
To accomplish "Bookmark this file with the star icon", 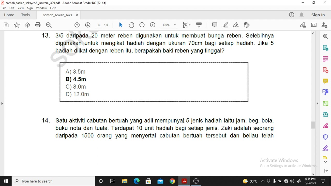I will (17, 25).
